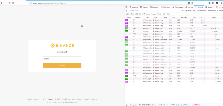The width and height of the screenshot is (223, 106).
Task: Open page actions three-dot menu in address bar
Action: click(186, 3)
